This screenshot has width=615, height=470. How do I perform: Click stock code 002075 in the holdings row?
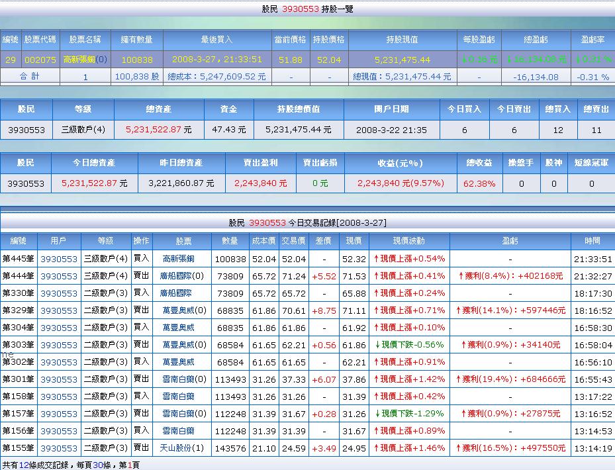40,60
